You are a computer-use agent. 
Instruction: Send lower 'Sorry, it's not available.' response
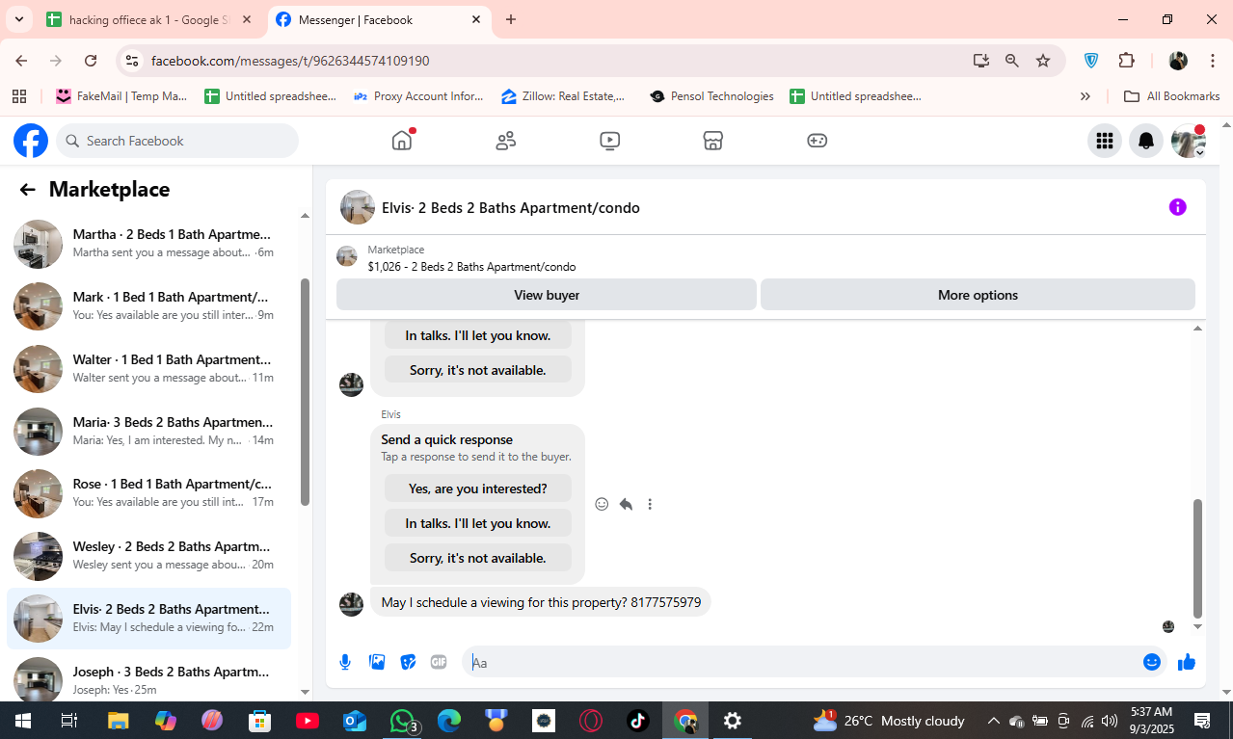pyautogui.click(x=478, y=558)
